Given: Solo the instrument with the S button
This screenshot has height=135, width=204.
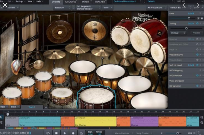Looking at the screenshot, I should tap(198, 18).
